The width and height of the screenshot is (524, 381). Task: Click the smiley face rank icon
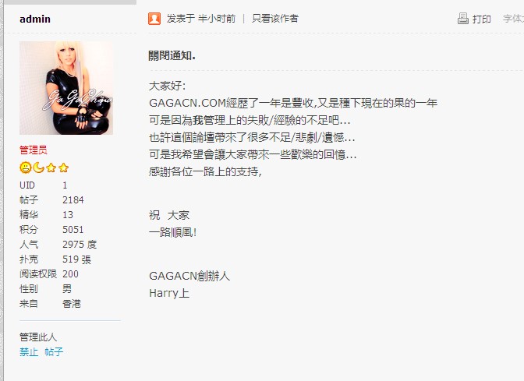(26, 168)
